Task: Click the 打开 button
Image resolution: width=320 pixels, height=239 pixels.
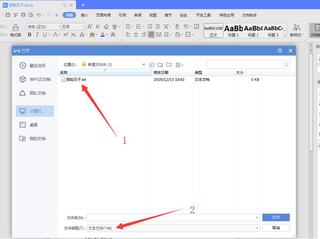Action: click(x=276, y=217)
